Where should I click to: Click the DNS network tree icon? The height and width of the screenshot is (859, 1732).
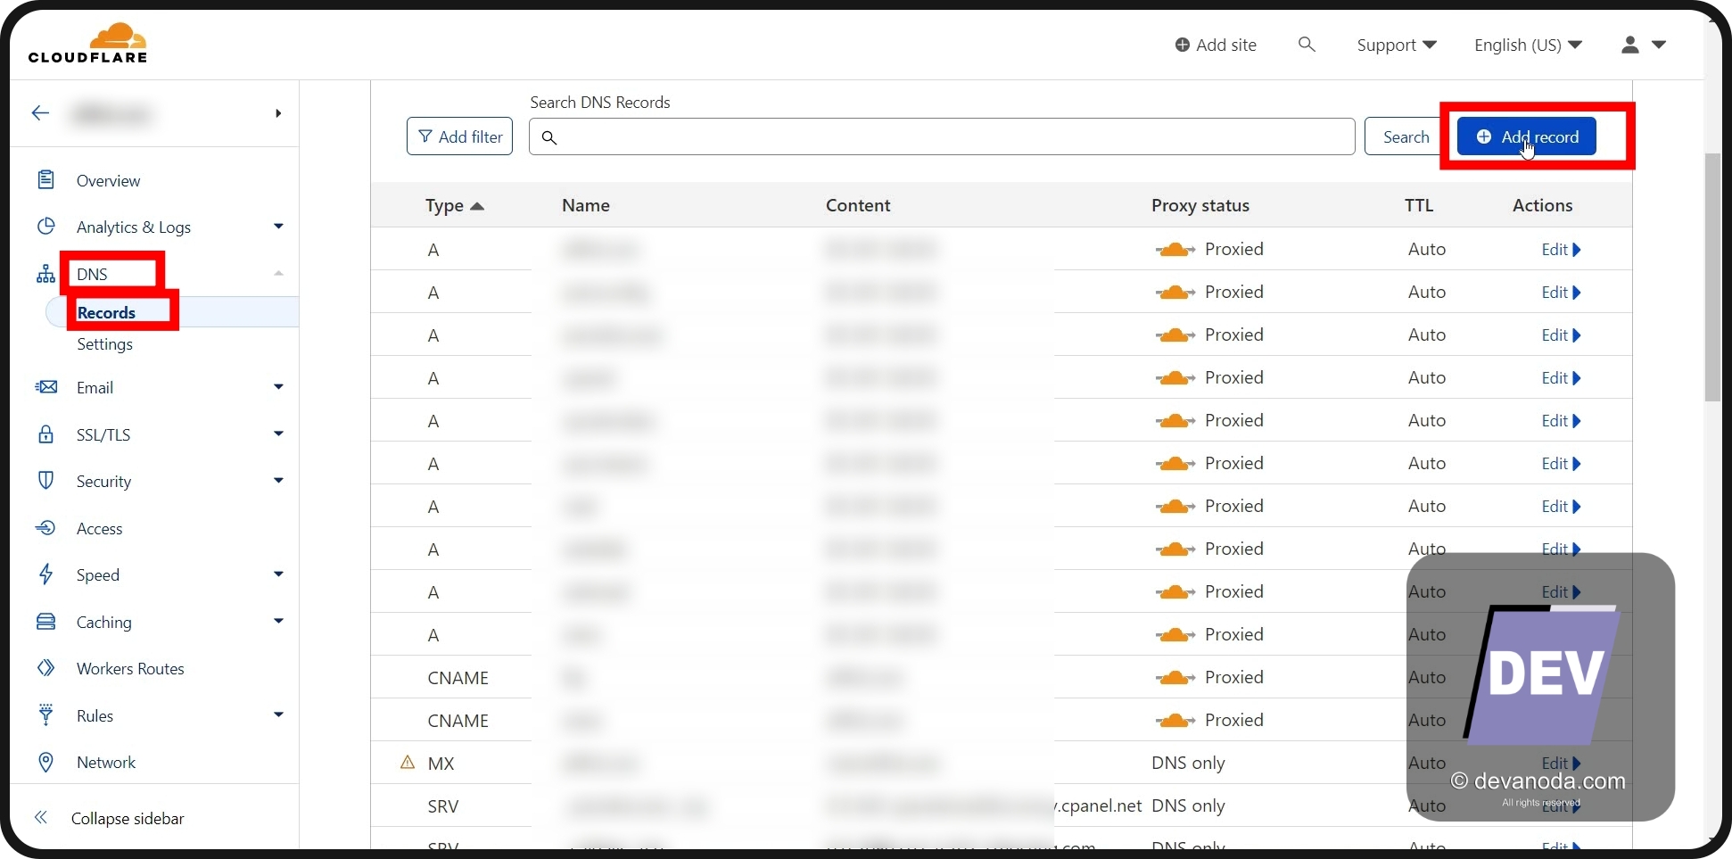coord(45,273)
